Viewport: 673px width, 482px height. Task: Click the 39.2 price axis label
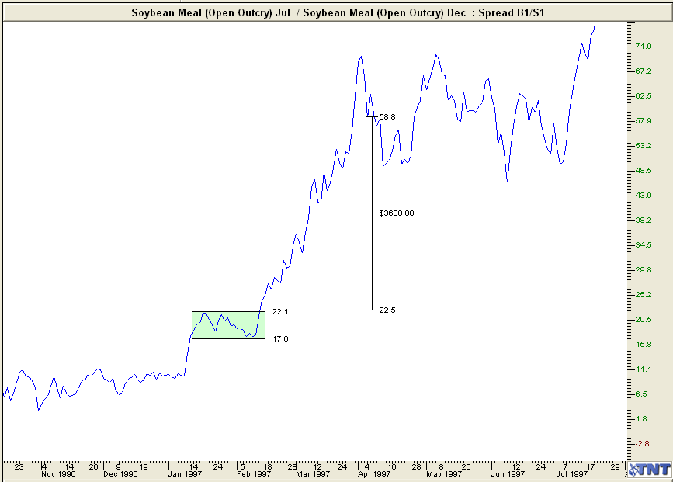tap(644, 220)
